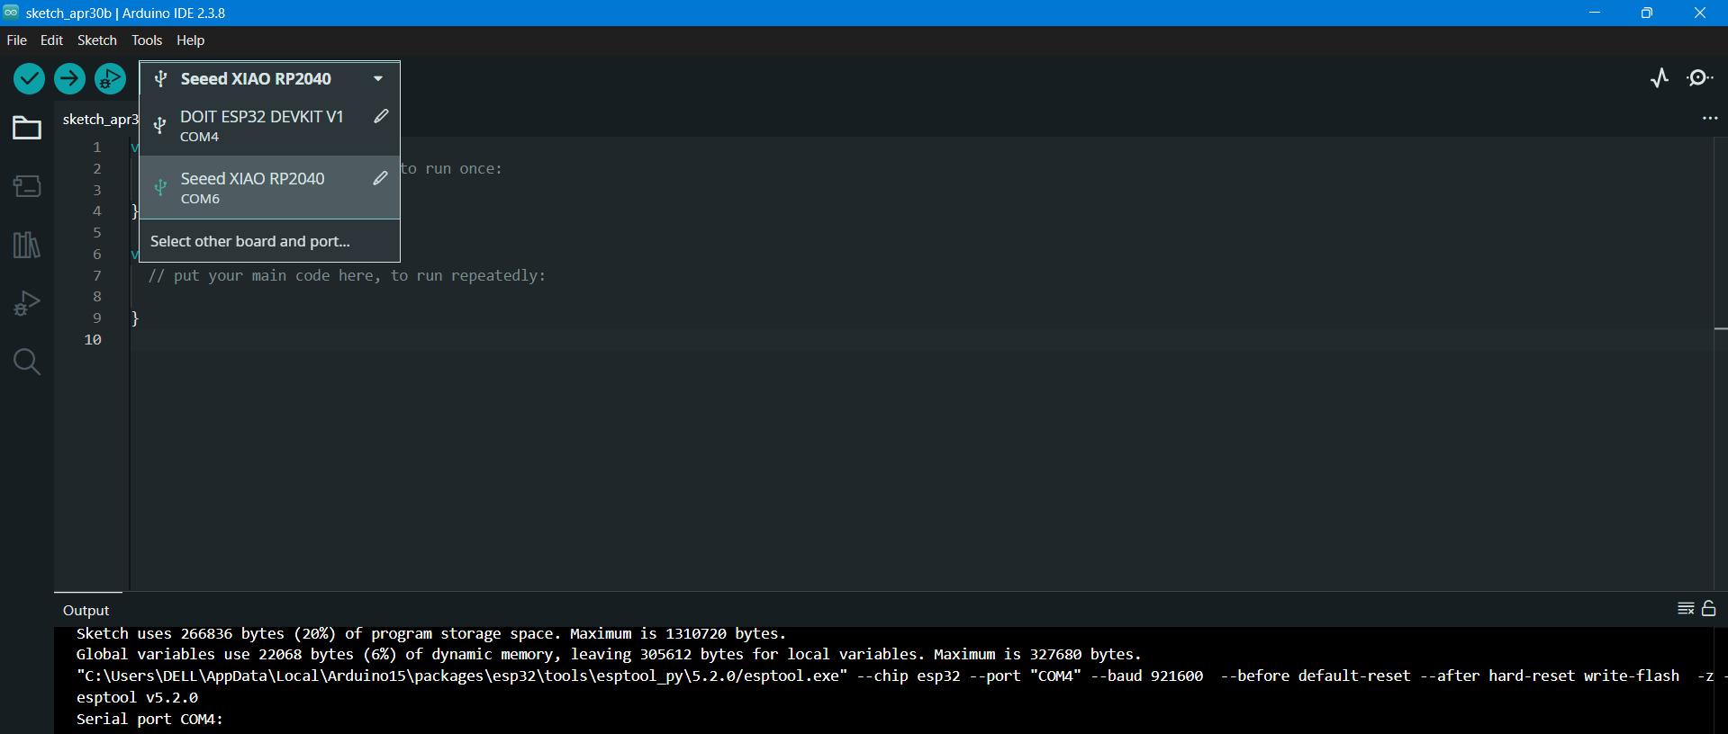The width and height of the screenshot is (1728, 734).
Task: Click the closing brace on line 9
Action: tap(135, 318)
